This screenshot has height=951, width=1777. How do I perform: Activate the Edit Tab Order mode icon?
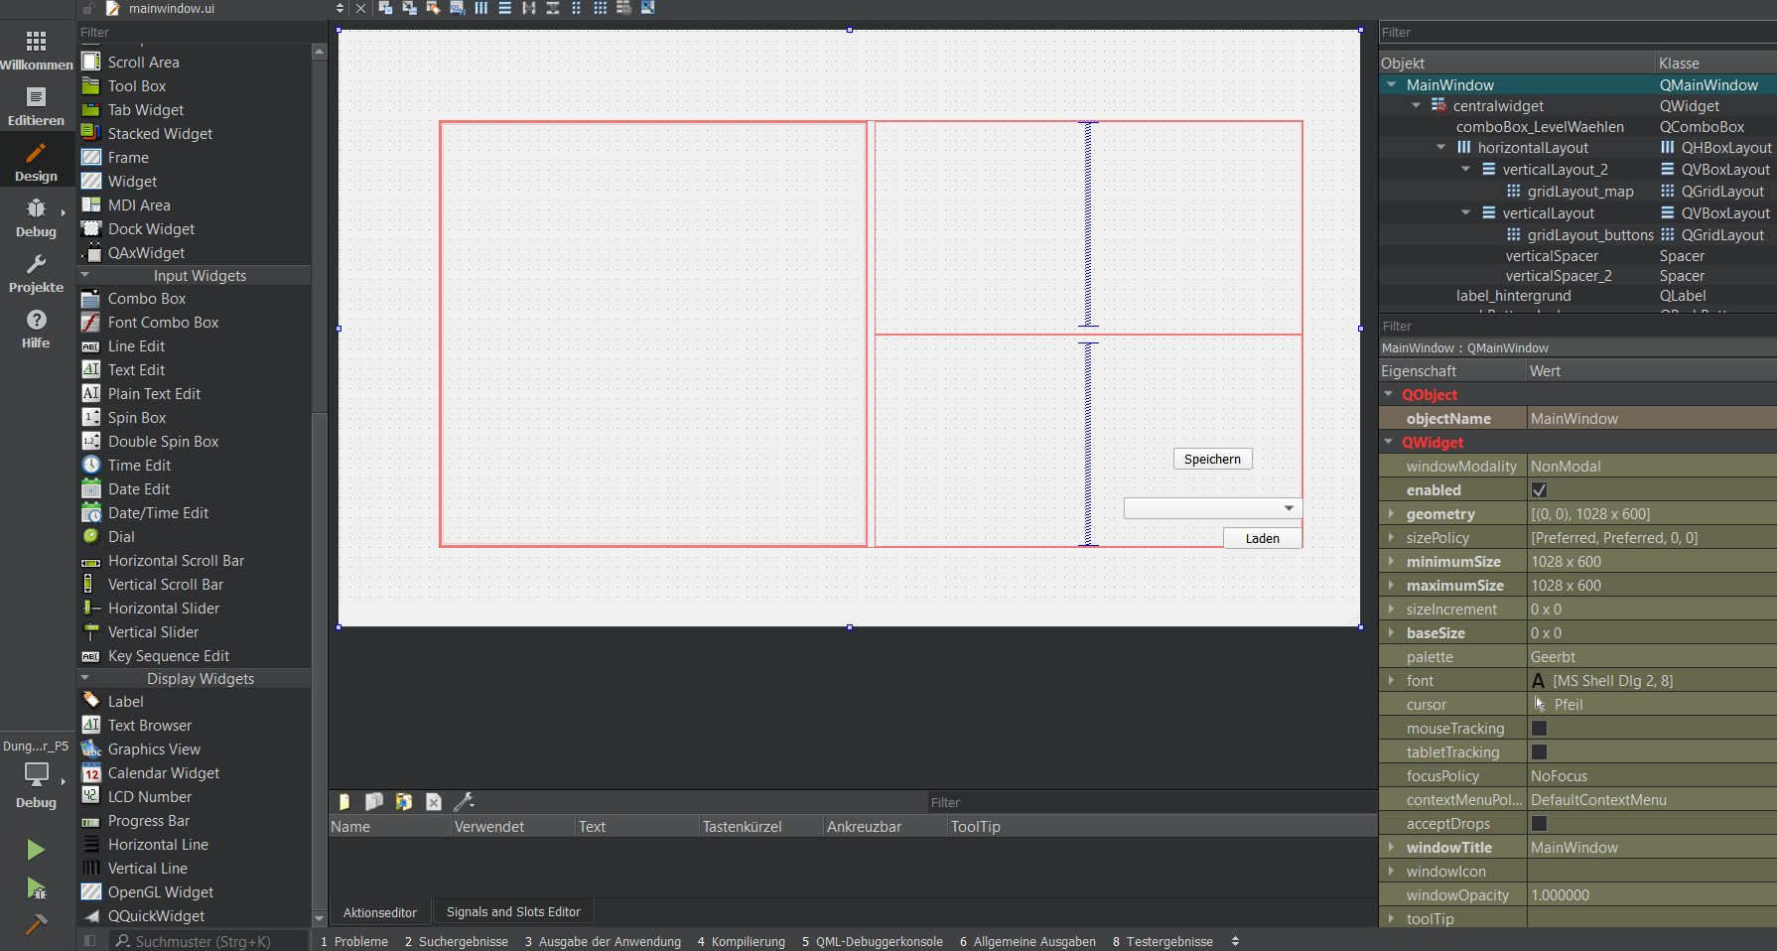pyautogui.click(x=457, y=8)
